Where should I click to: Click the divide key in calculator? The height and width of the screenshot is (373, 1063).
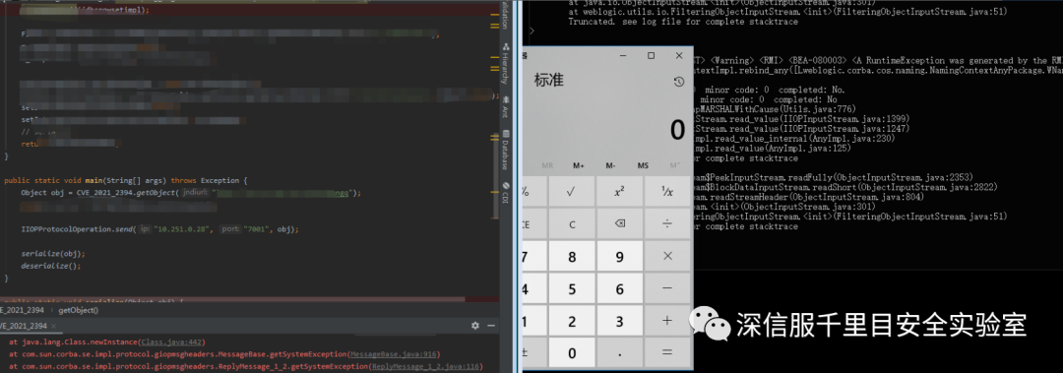(x=667, y=224)
